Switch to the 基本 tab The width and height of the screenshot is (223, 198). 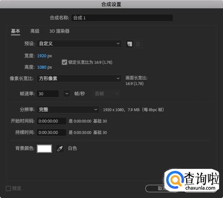[x=15, y=31]
